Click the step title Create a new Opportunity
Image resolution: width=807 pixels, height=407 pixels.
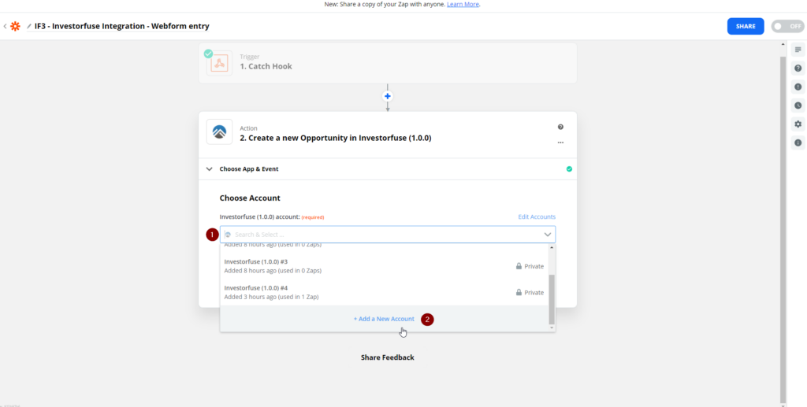coord(336,139)
